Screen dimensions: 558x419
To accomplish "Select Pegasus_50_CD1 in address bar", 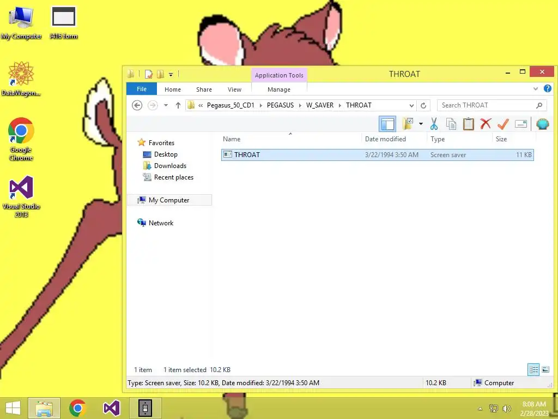I will click(x=231, y=105).
